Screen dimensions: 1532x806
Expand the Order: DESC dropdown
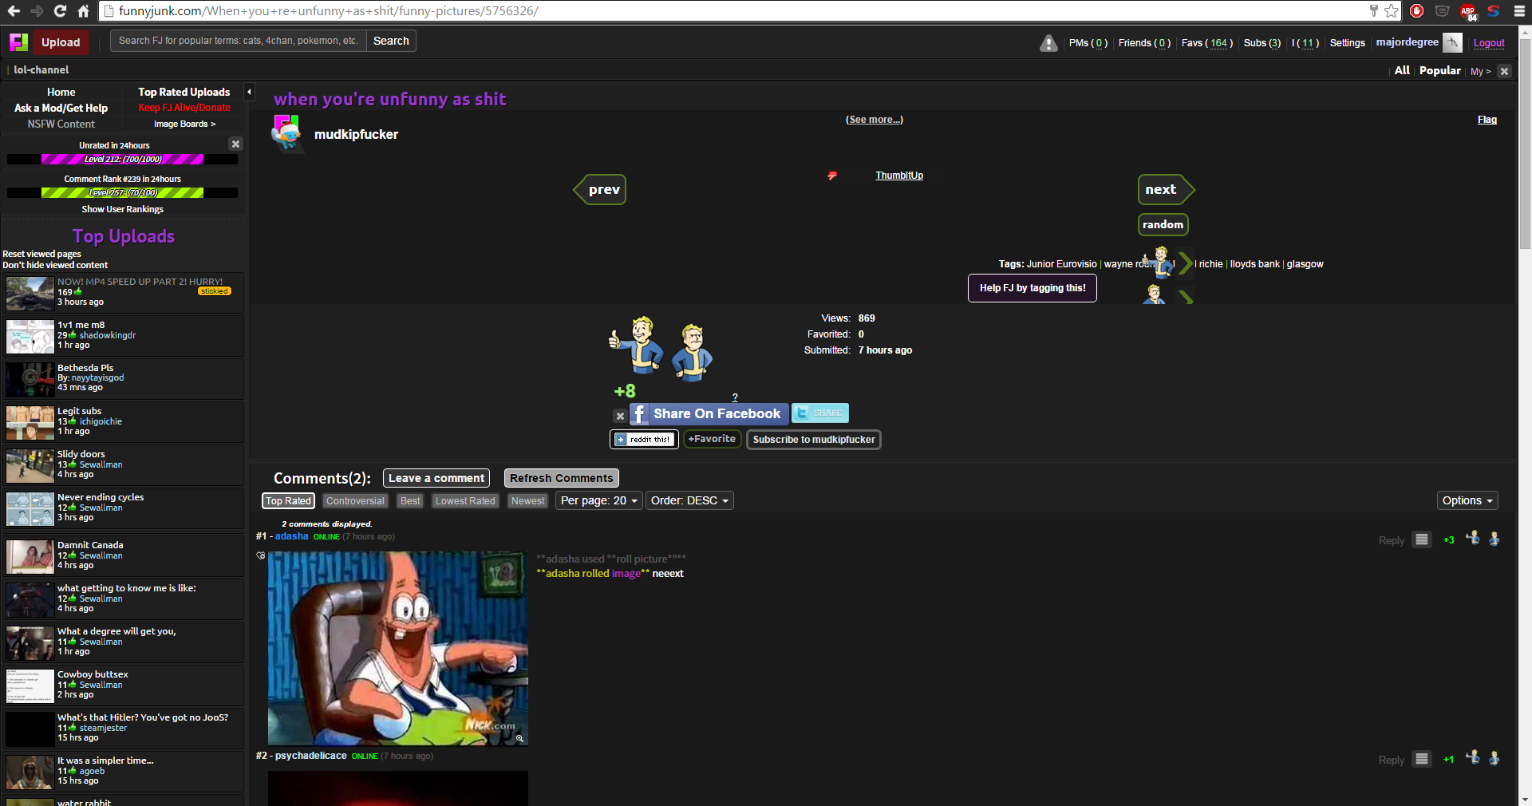[689, 500]
